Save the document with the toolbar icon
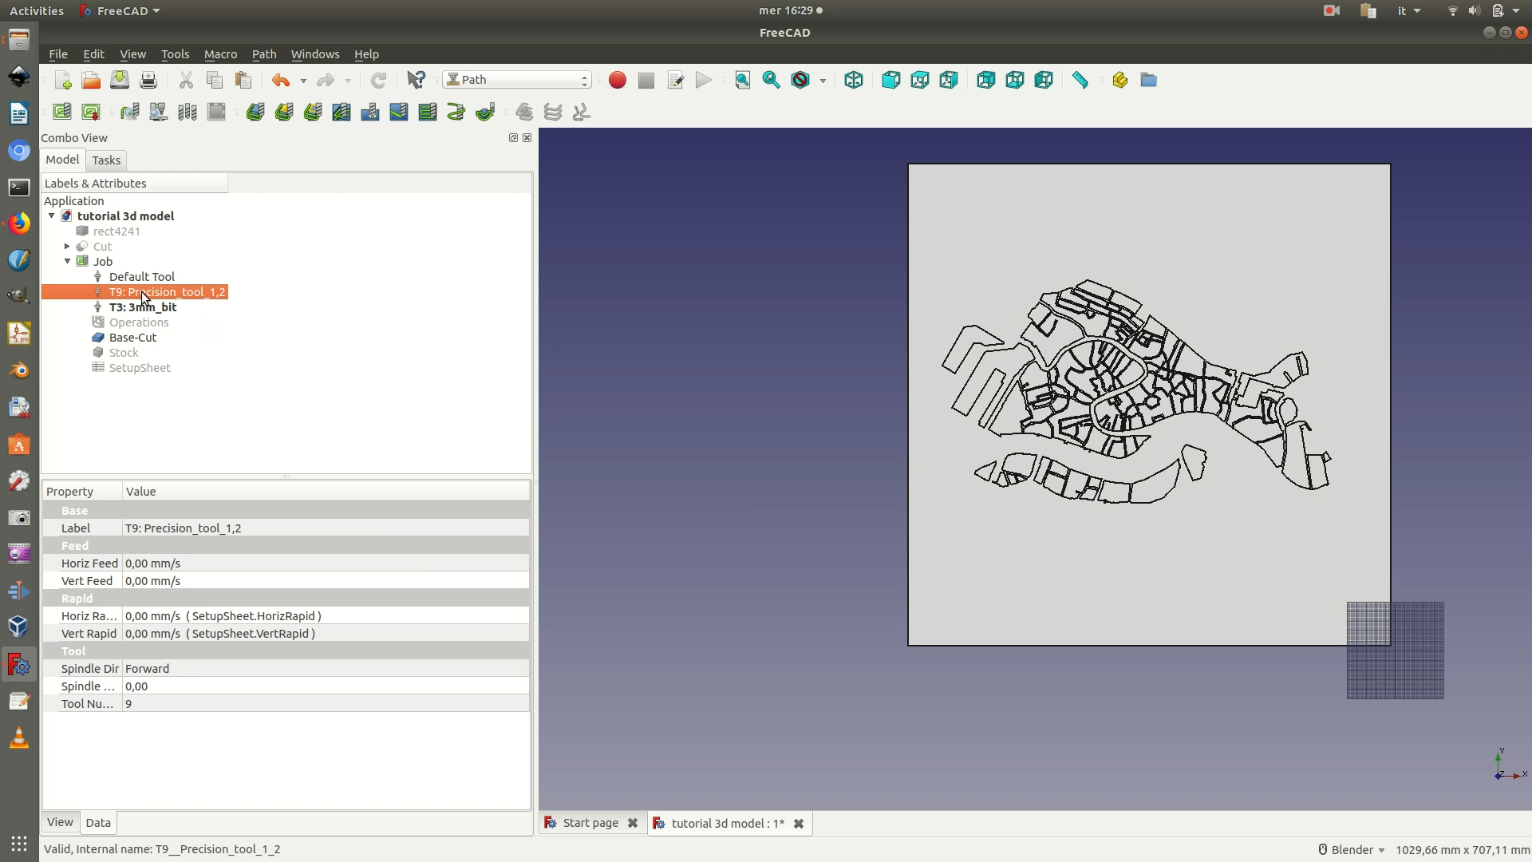The image size is (1532, 862). point(120,80)
